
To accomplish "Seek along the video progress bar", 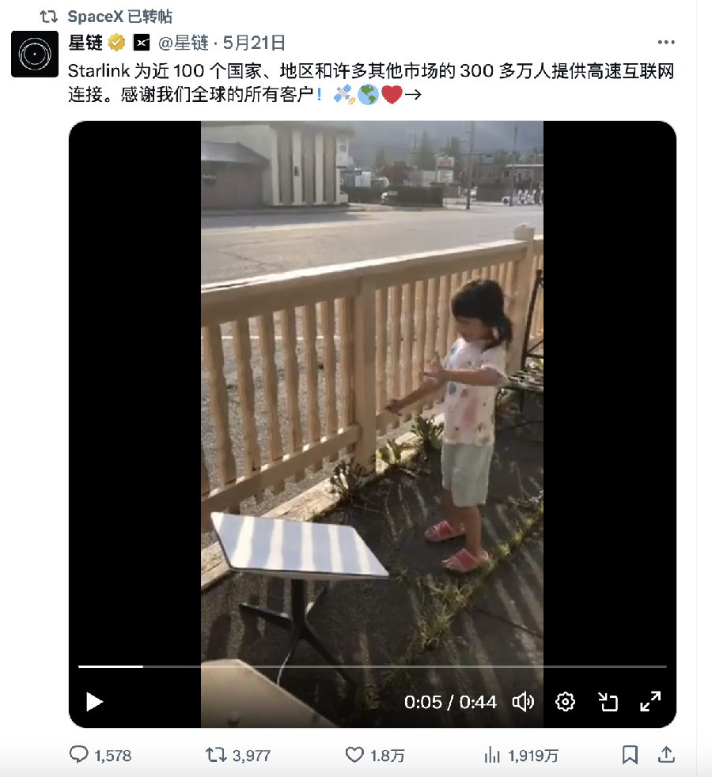I will [372, 666].
